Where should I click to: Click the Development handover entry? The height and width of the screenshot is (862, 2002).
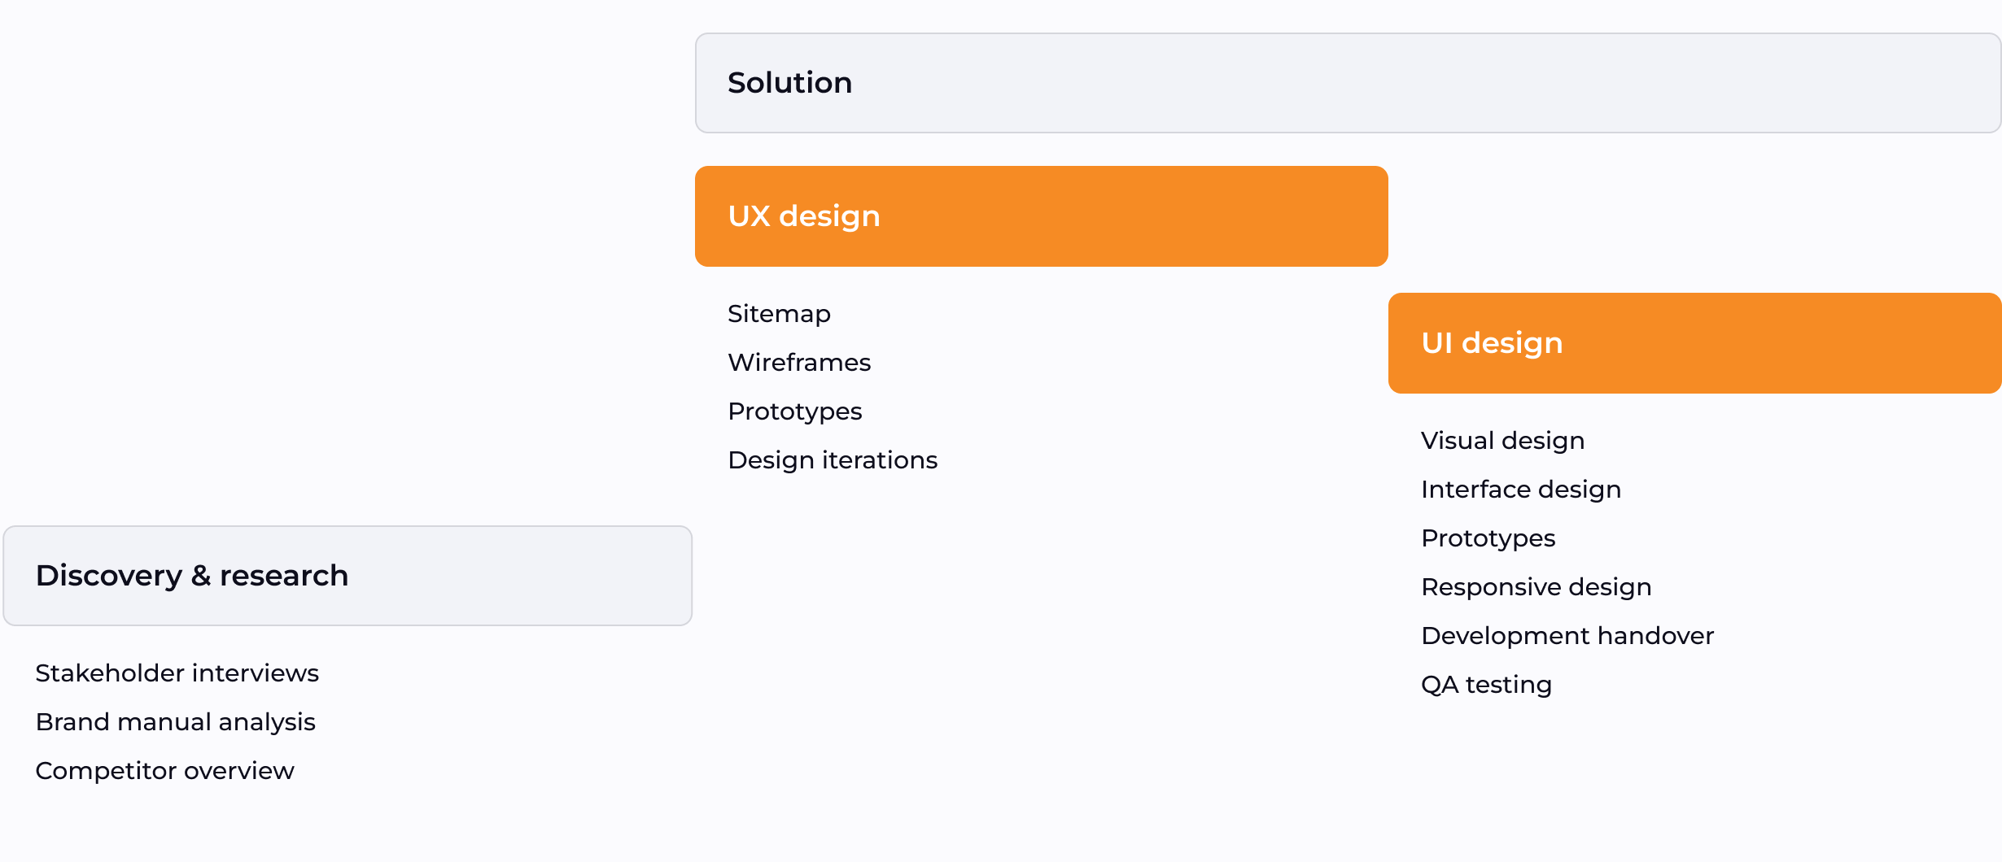[1567, 636]
